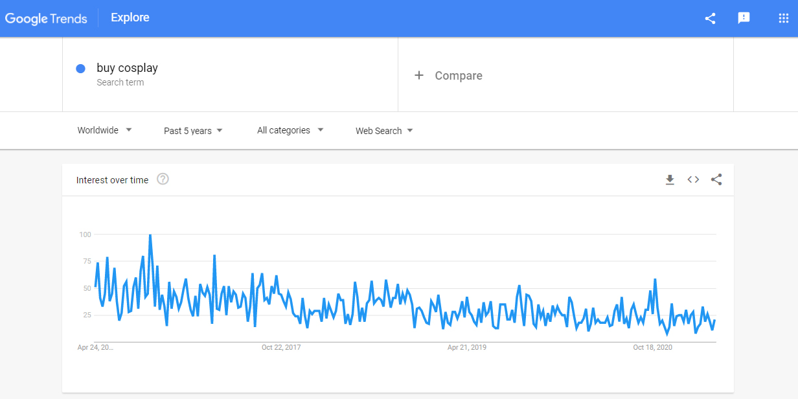Click the Oct 18, 2020 axis label
The height and width of the screenshot is (399, 798).
[652, 348]
